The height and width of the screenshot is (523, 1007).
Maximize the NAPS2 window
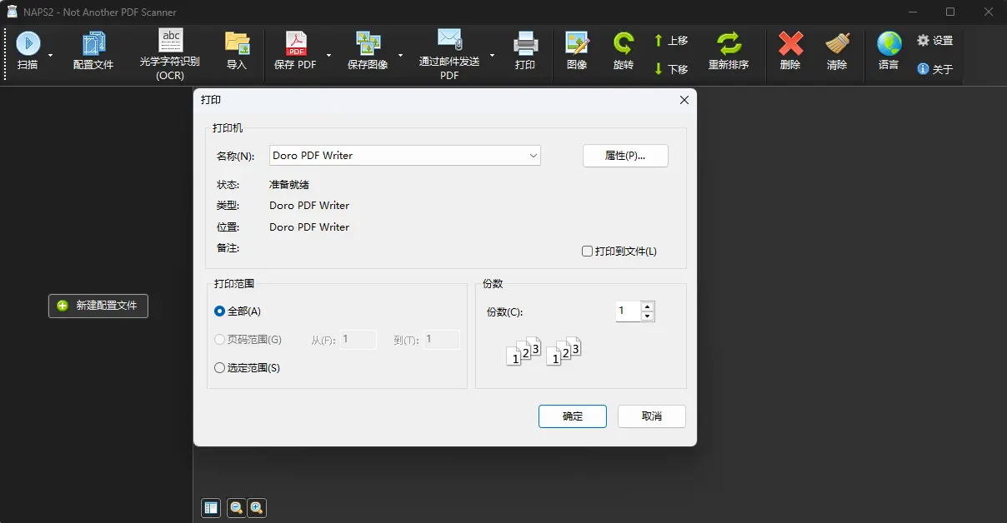tap(950, 12)
